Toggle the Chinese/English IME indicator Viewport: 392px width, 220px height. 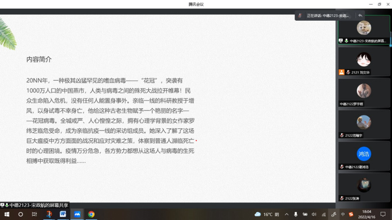point(343,214)
